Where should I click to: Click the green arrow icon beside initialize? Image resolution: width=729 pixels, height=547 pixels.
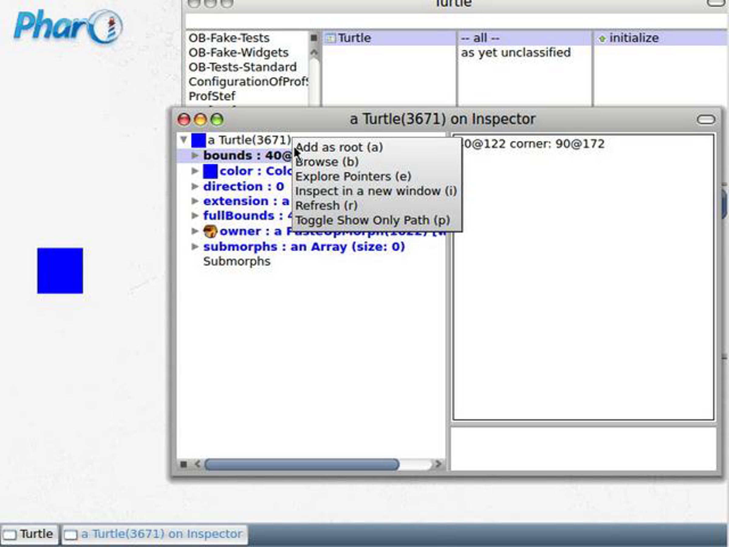(602, 39)
